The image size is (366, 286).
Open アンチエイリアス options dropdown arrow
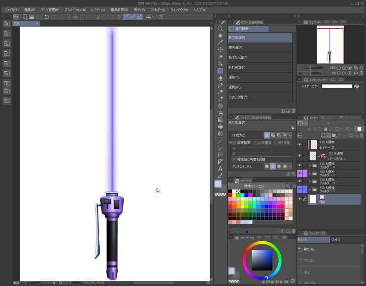(290, 166)
